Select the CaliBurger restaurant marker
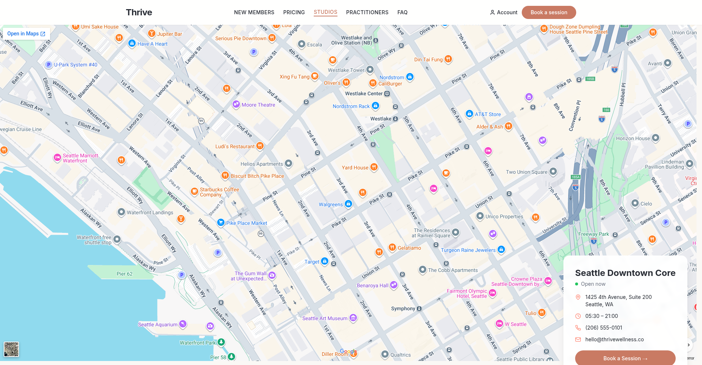 coord(373,83)
